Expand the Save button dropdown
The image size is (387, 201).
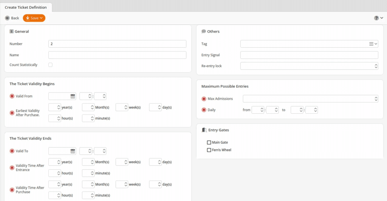41,18
